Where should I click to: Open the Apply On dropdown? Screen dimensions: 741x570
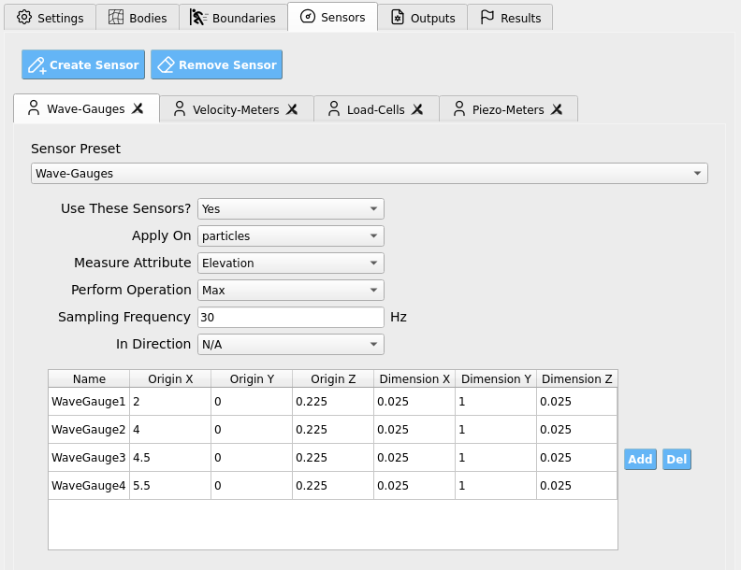point(291,235)
